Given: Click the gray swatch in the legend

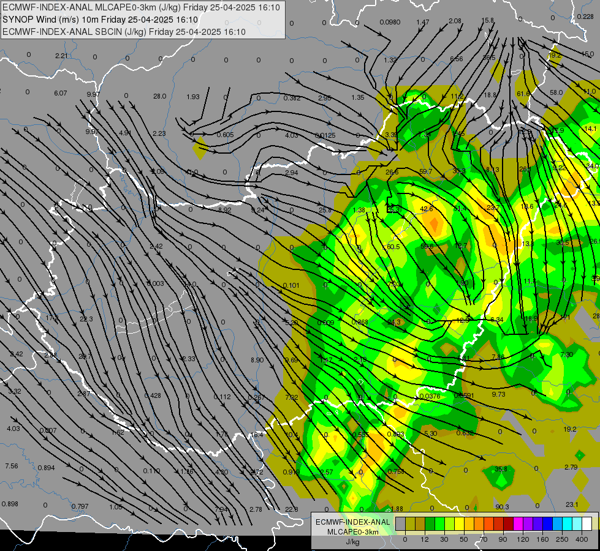Looking at the screenshot, I should (400, 523).
